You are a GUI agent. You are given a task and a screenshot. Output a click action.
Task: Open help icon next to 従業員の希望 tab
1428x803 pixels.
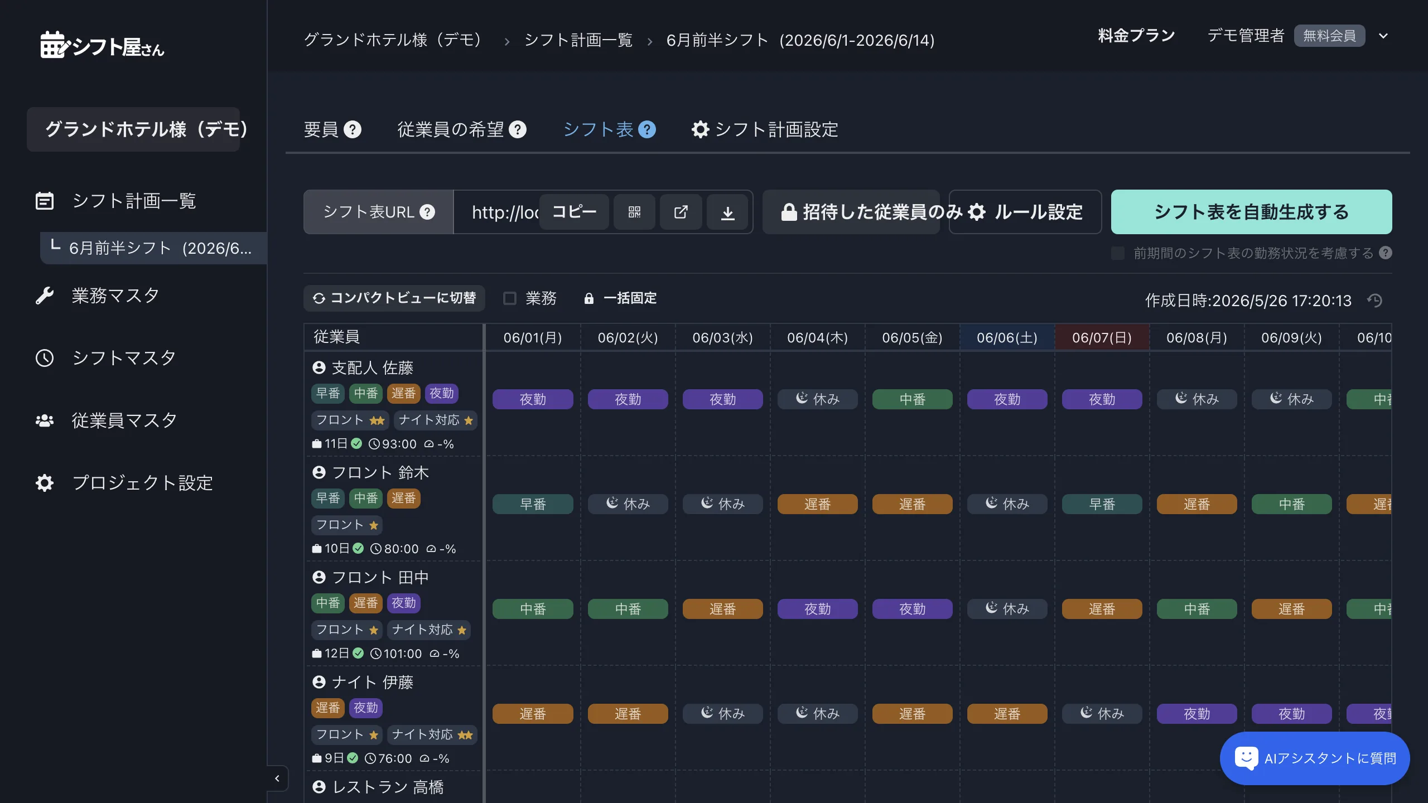click(518, 129)
